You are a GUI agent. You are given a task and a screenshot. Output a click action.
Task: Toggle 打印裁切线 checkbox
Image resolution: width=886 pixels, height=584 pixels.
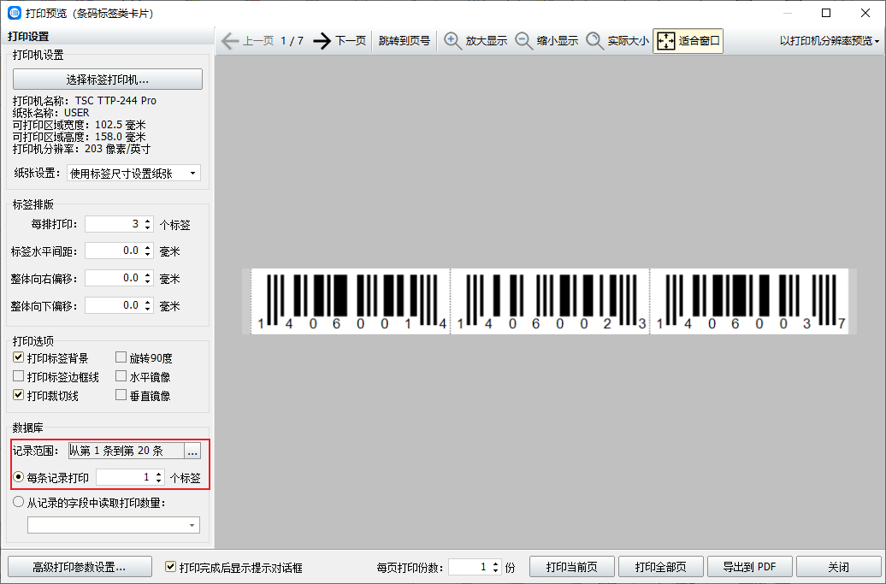pos(19,395)
